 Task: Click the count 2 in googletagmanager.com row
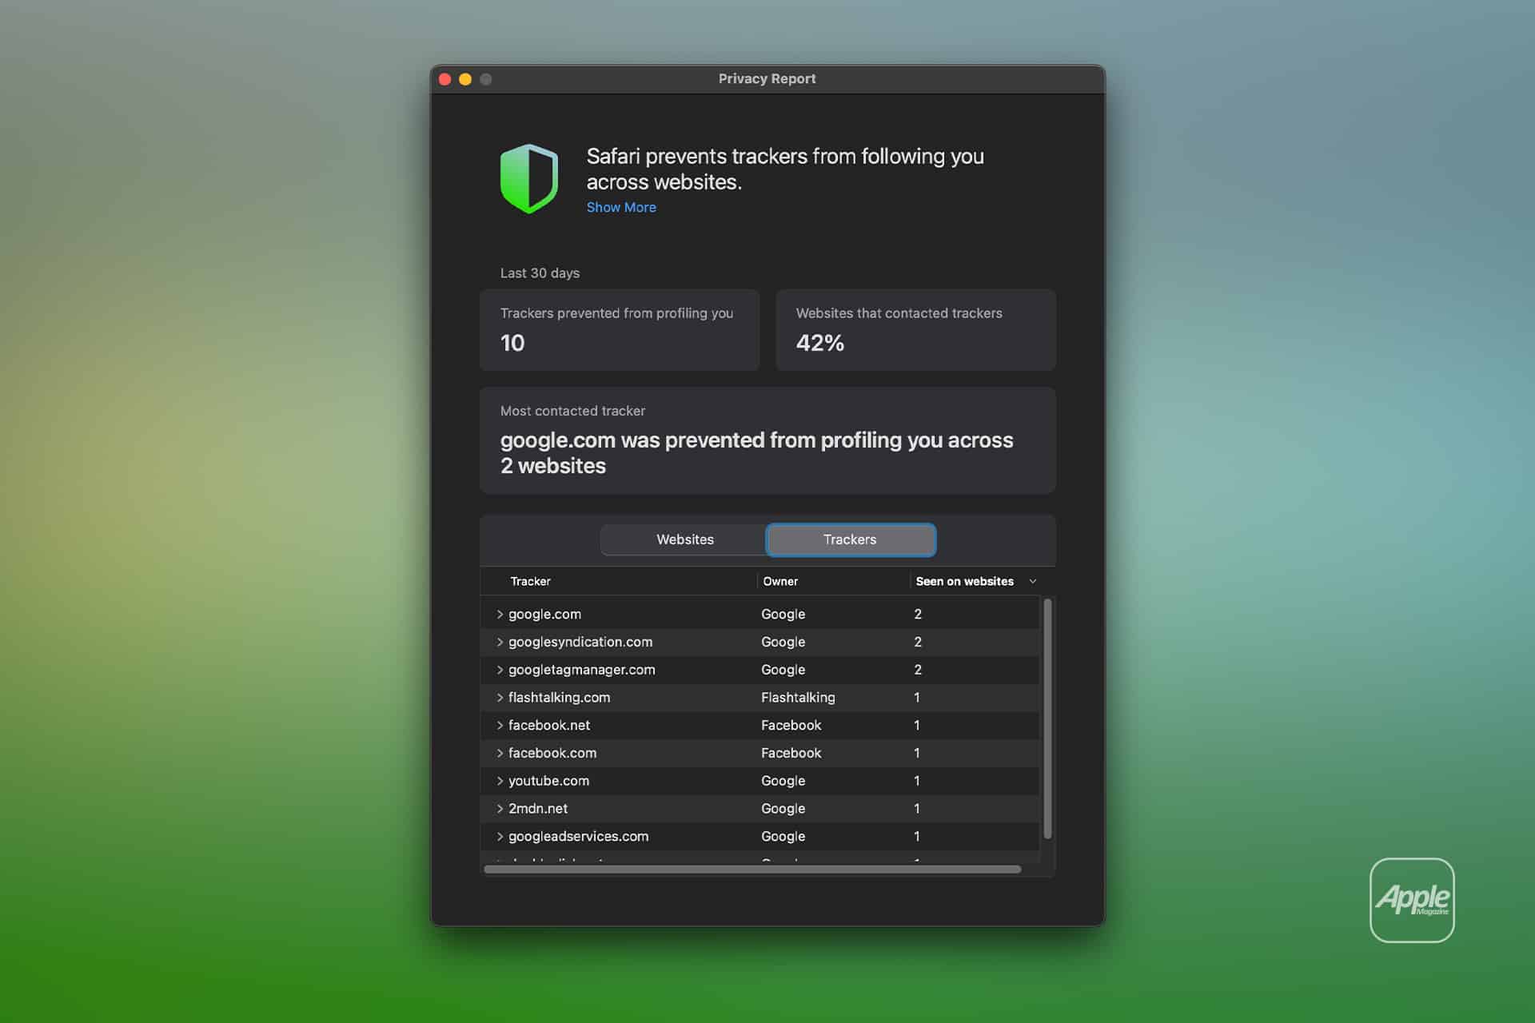pyautogui.click(x=918, y=670)
